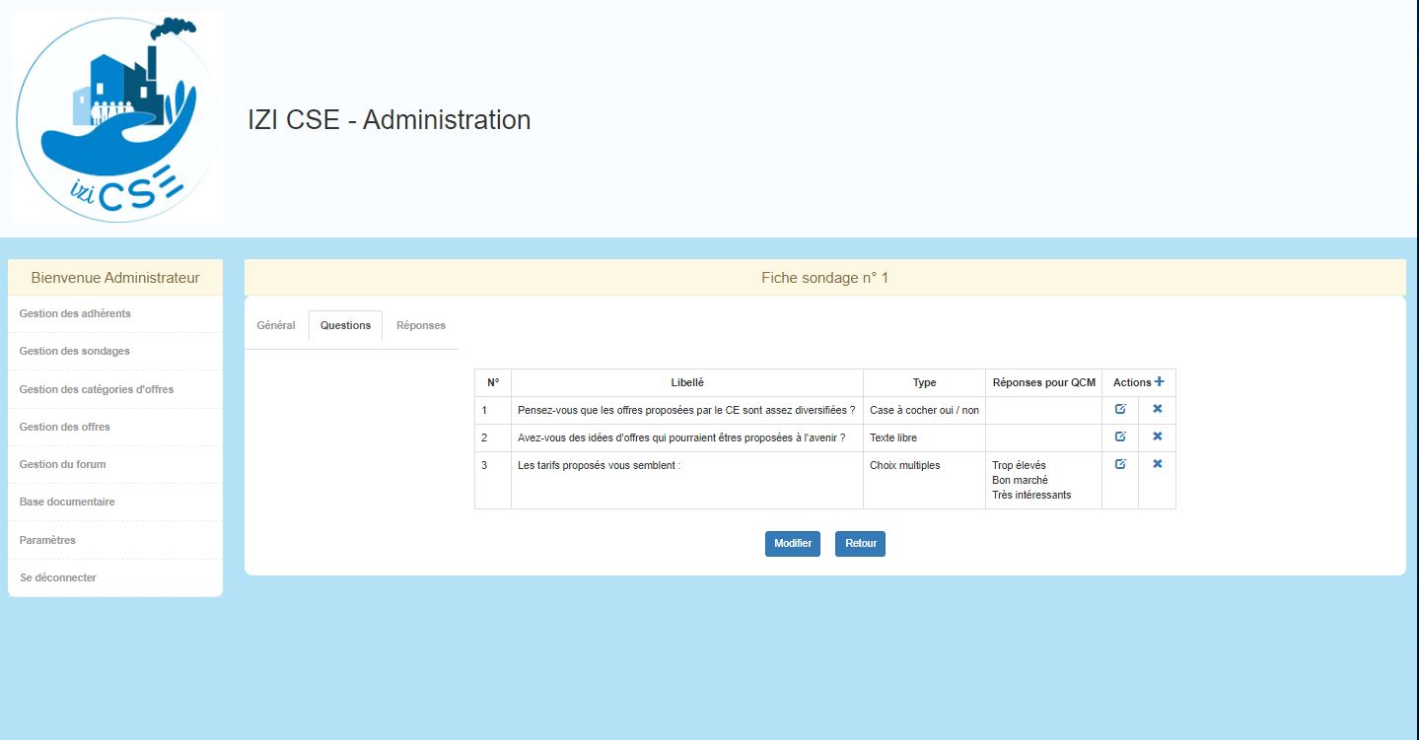This screenshot has width=1419, height=740.
Task: Go to Gestion des sondages
Action: (x=75, y=351)
